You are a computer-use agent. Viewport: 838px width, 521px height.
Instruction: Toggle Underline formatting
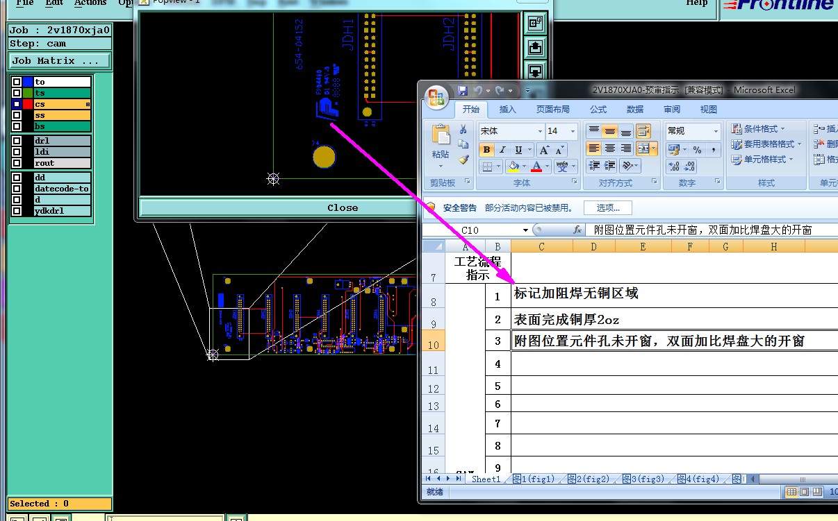518,150
